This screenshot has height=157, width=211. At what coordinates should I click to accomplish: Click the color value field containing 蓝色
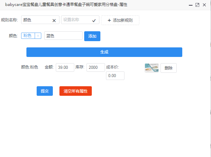click(63, 36)
